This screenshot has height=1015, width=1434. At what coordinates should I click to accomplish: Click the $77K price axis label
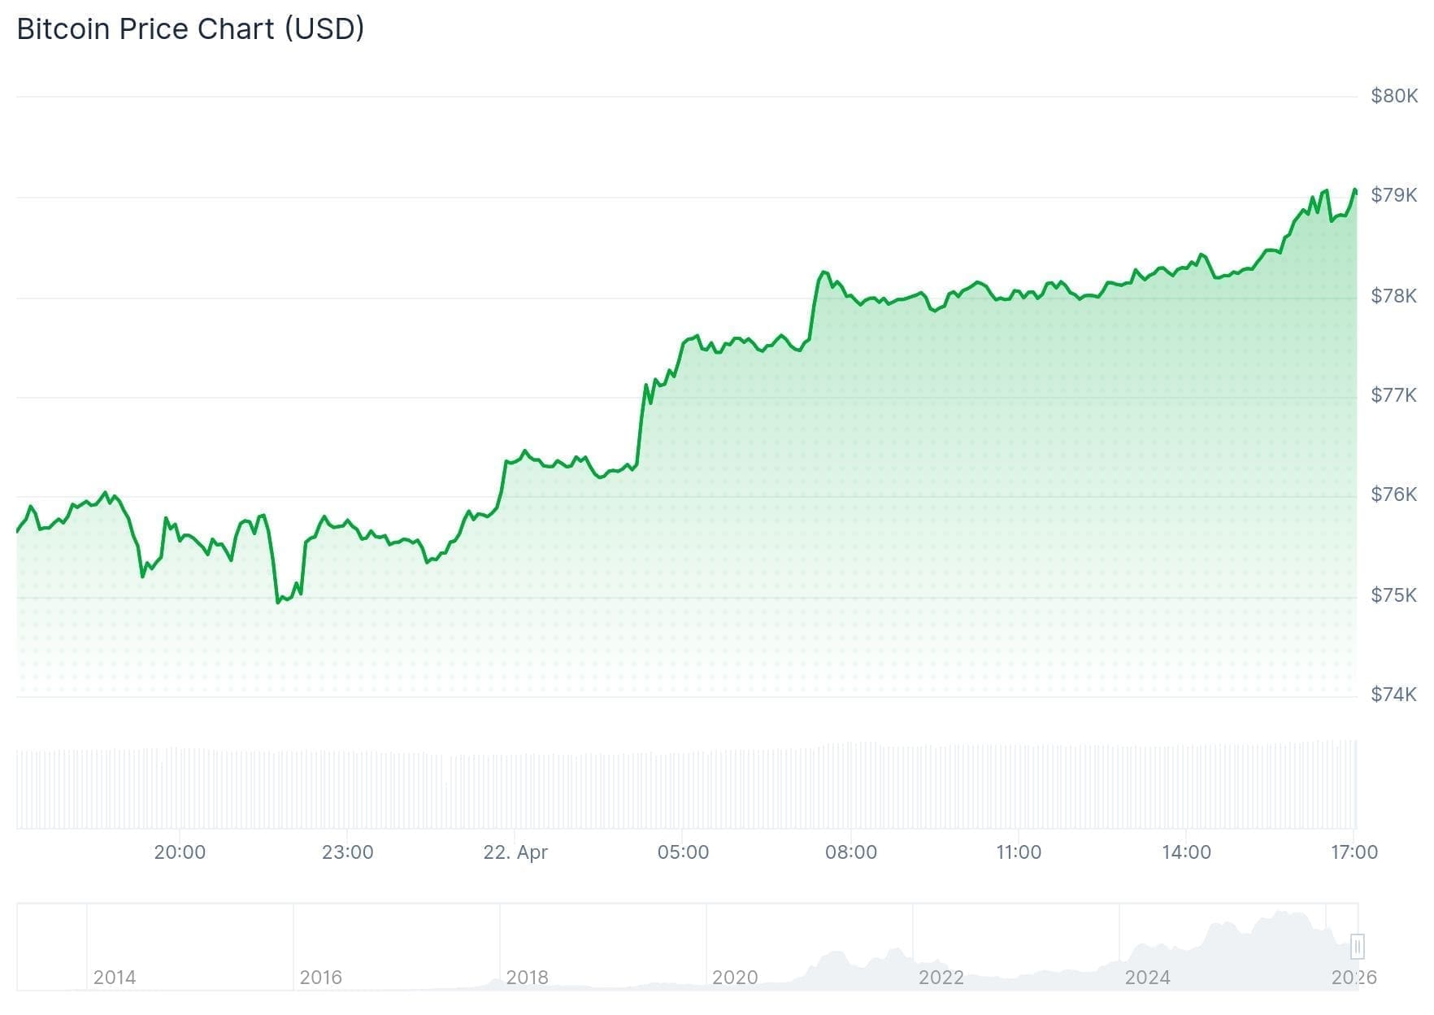click(x=1393, y=395)
